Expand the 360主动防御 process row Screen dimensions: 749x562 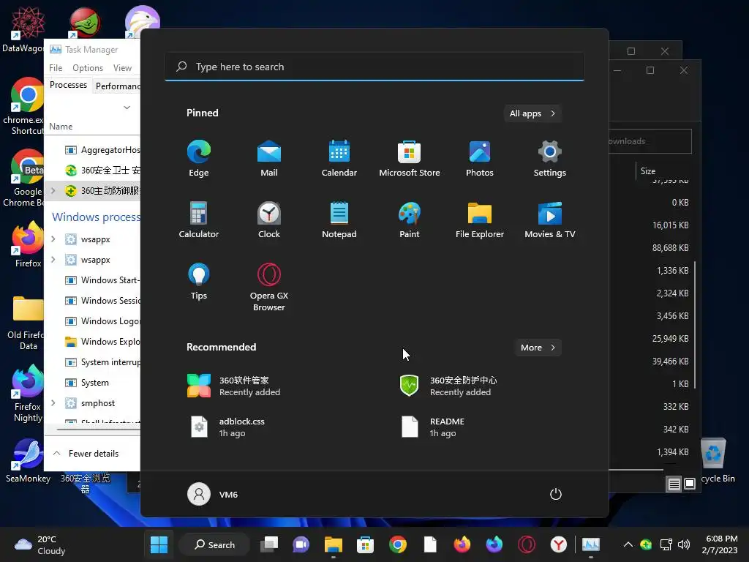[53, 191]
